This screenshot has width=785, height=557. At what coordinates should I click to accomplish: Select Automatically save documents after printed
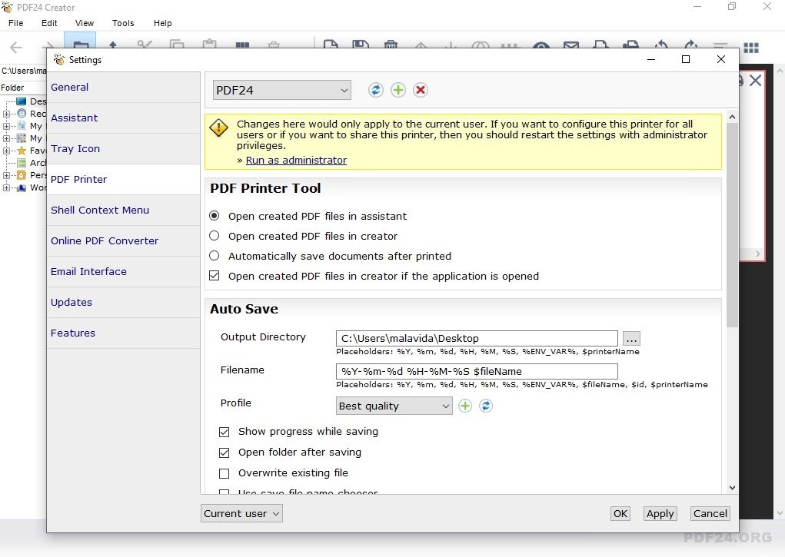(x=215, y=256)
